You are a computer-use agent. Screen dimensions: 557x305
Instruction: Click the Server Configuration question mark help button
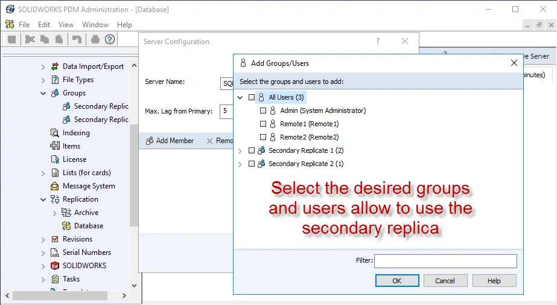[378, 41]
